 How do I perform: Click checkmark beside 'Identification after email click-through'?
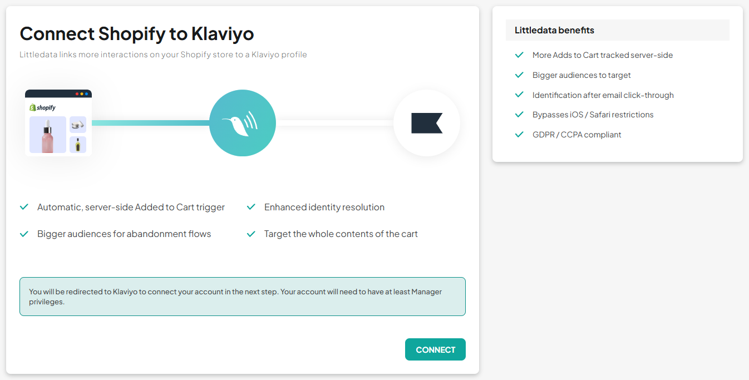[x=519, y=95]
